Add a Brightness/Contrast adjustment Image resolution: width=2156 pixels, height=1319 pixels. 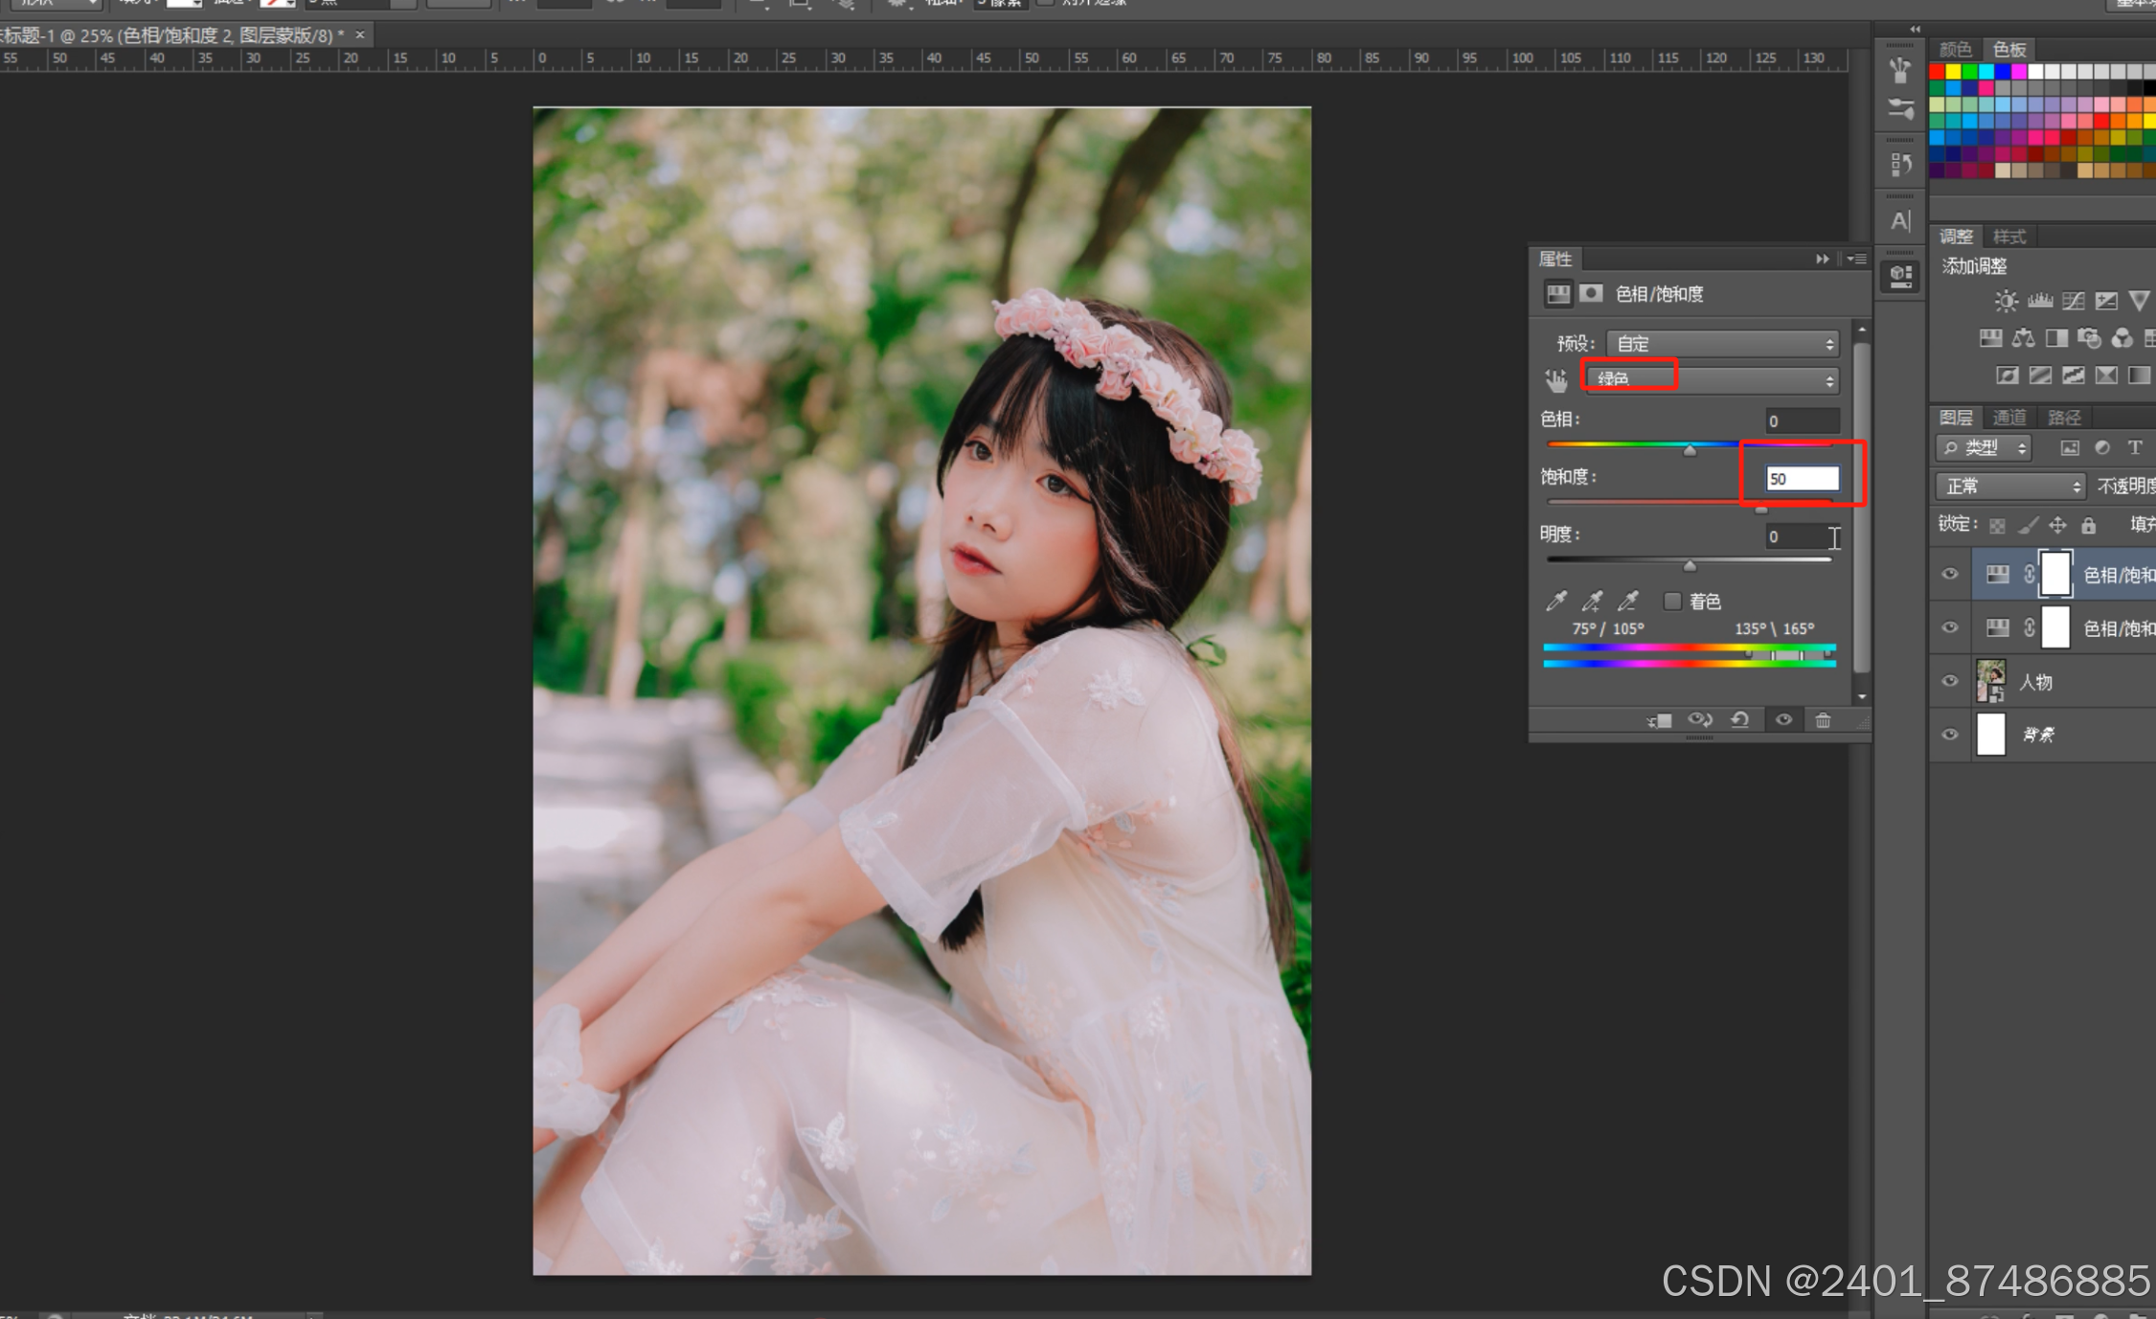pos(2006,302)
